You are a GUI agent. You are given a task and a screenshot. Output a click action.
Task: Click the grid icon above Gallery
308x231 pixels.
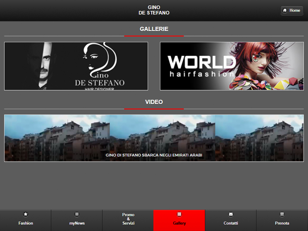179,214
